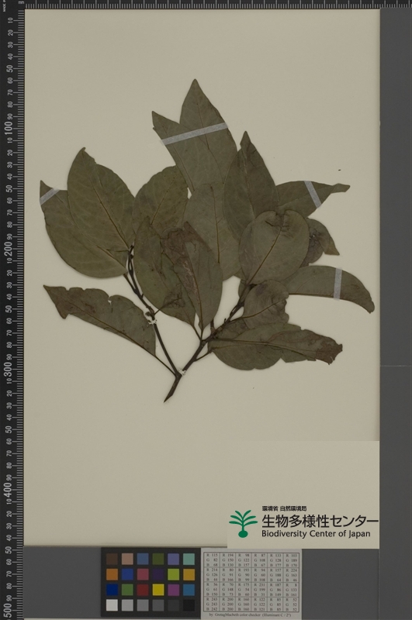This screenshot has height=620, width=412.
Task: Click the 400 mark on the left ruler
Action: (8, 490)
